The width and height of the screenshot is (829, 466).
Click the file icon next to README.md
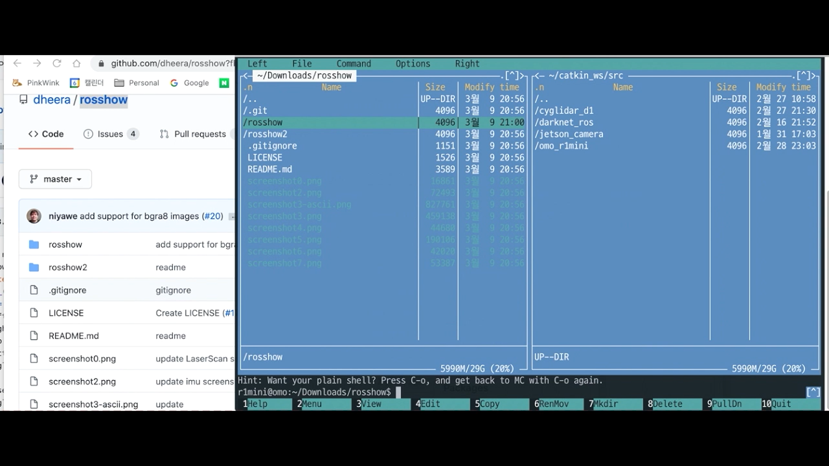point(34,336)
